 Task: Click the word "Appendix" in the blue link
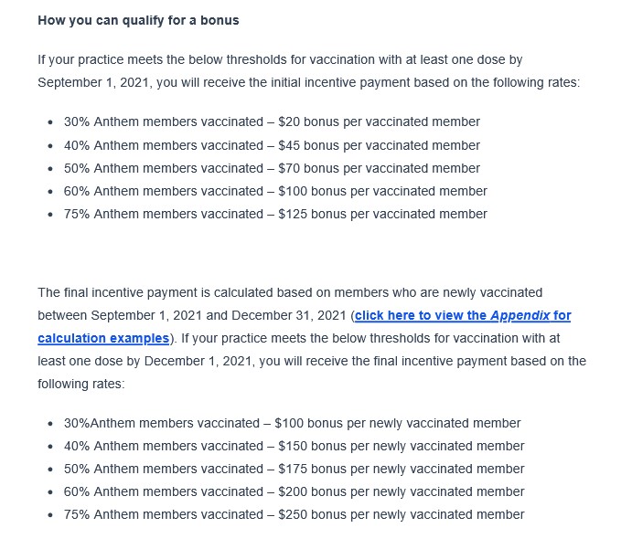pos(520,316)
